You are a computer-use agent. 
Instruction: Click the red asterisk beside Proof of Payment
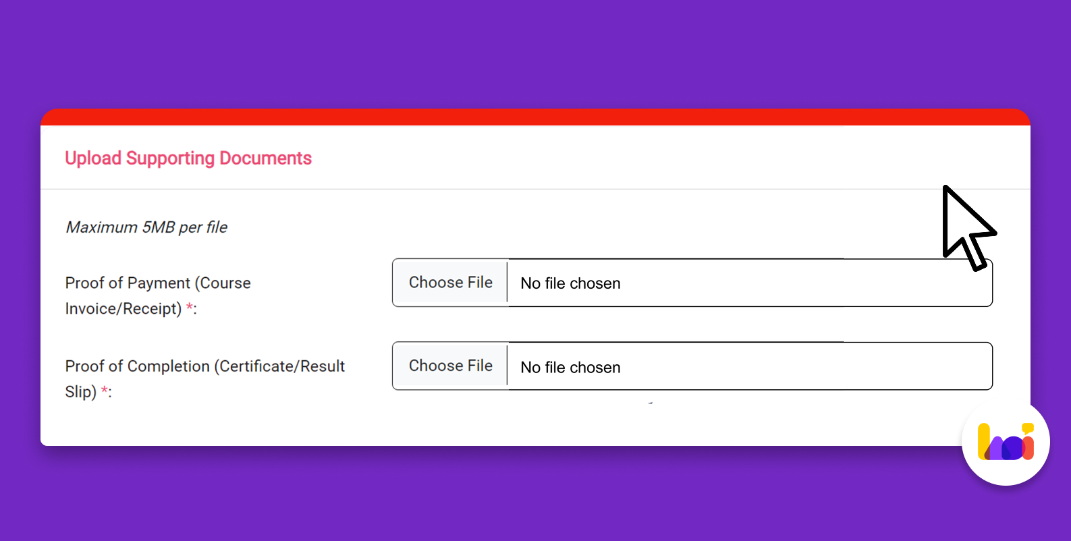(189, 309)
